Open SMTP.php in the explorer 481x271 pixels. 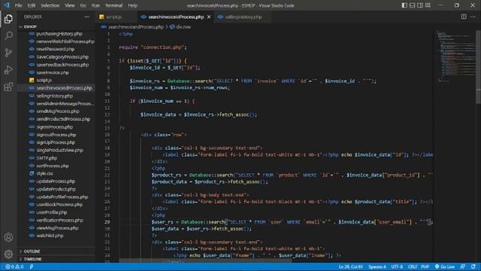click(x=47, y=158)
